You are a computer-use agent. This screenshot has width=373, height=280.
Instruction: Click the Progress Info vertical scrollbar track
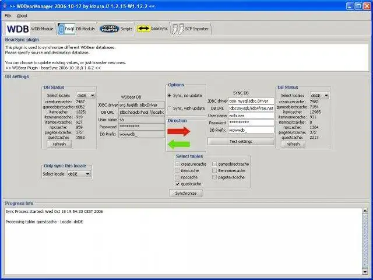(x=365, y=241)
